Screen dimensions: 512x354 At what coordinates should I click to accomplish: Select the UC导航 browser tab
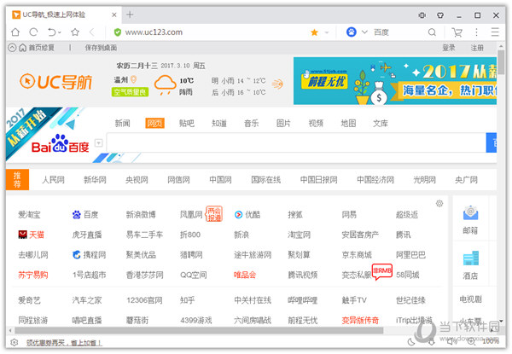[x=65, y=15]
